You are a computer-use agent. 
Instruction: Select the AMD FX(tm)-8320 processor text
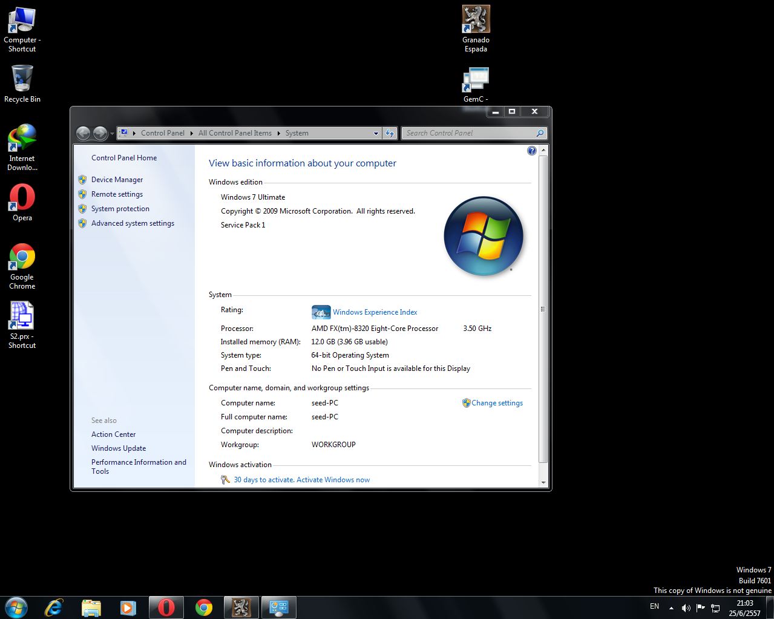pos(375,329)
